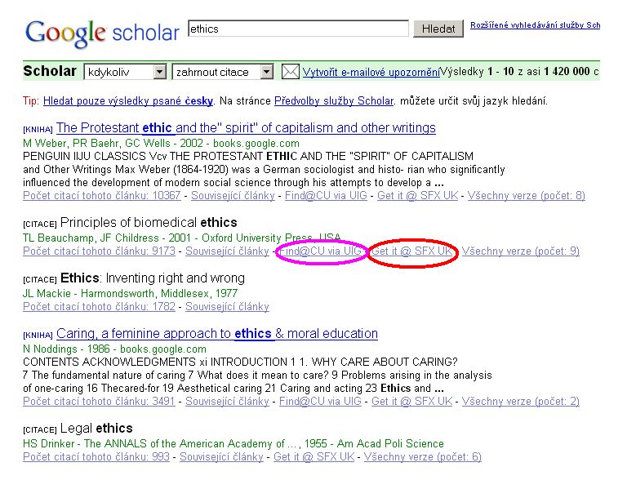Click 'Find@CU via UIG' for Principles of biomedical ethics
The width and height of the screenshot is (636, 498).
tap(320, 251)
